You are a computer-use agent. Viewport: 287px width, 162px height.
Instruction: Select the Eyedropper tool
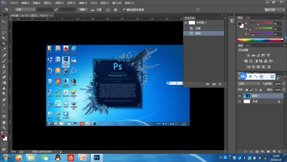click(x=4, y=49)
